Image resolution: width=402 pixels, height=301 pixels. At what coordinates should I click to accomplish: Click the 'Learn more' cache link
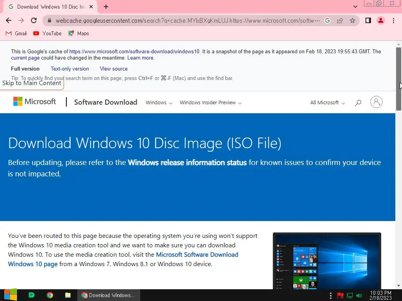coord(141,58)
